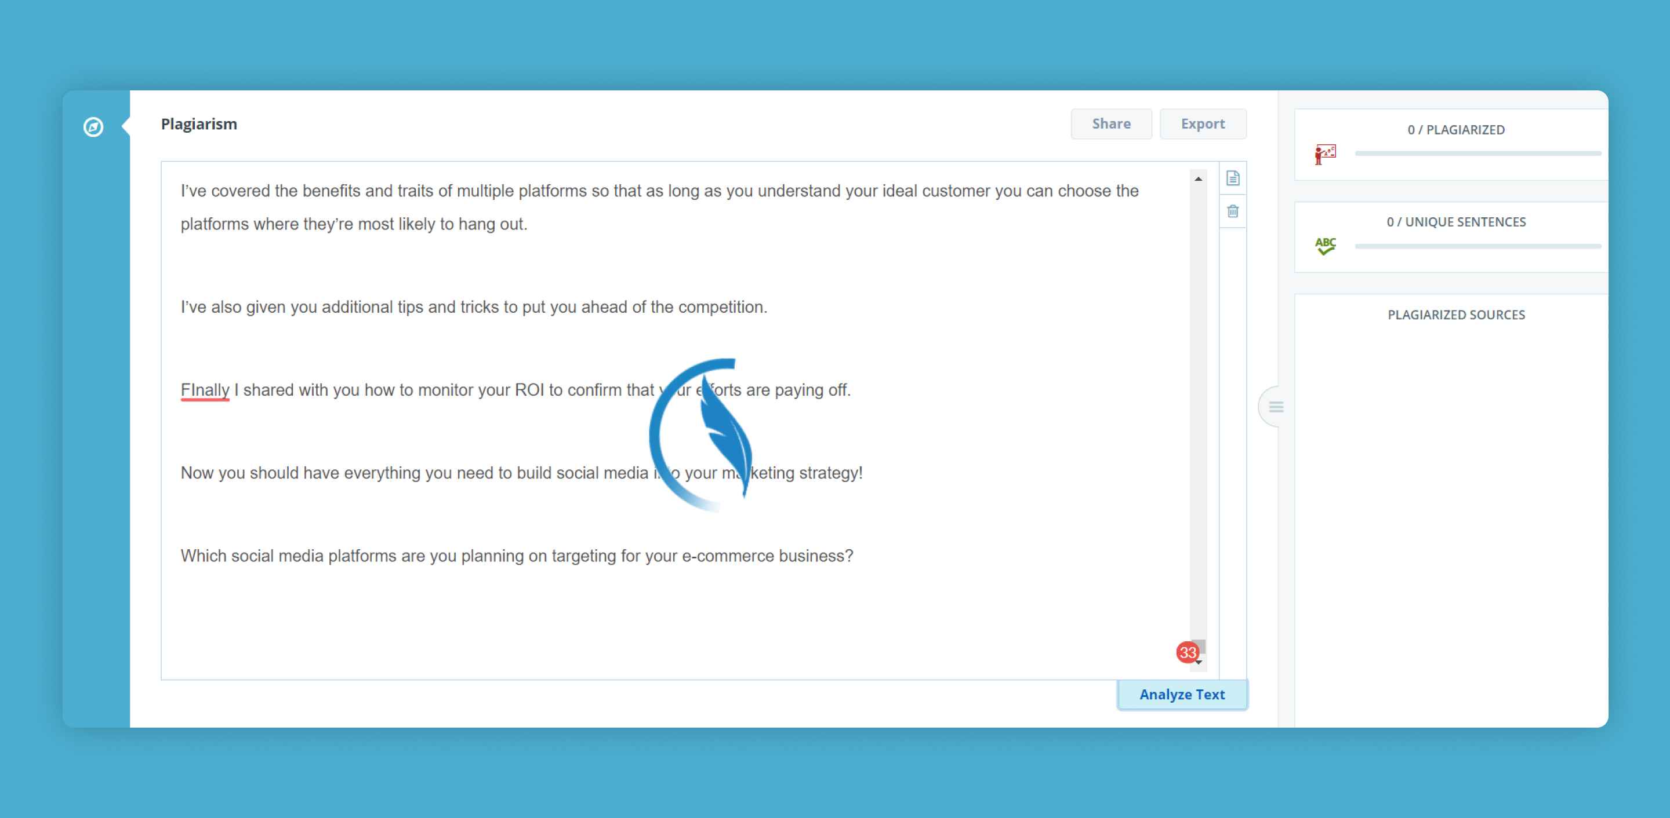The image size is (1670, 818).
Task: Toggle the misspelled word 'FInally' underline
Action: pyautogui.click(x=205, y=390)
